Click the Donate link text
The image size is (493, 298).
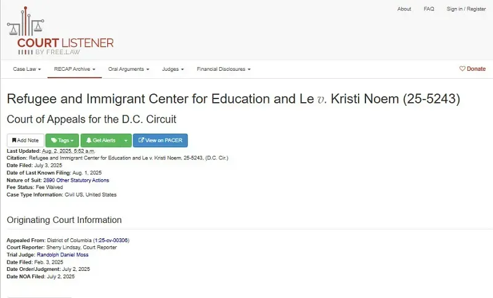coord(476,68)
